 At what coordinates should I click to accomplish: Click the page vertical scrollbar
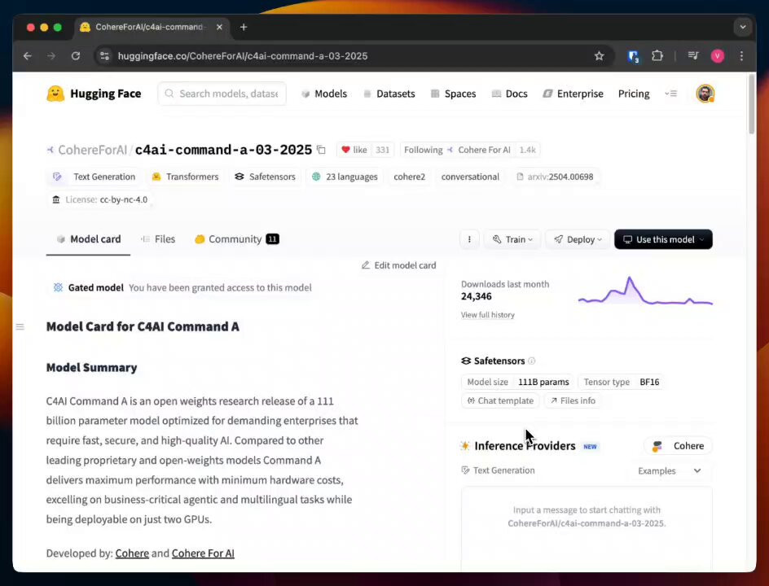point(751,104)
